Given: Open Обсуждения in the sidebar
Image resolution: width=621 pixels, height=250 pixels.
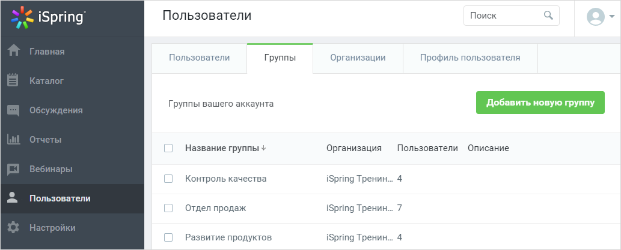Looking at the screenshot, I should coord(72,110).
